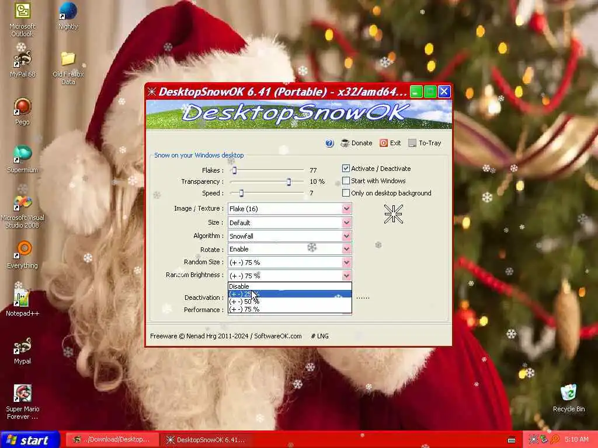Click the DesktopSnowOK title bar snowflake icon
Image resolution: width=598 pixels, height=448 pixels.
(x=152, y=92)
